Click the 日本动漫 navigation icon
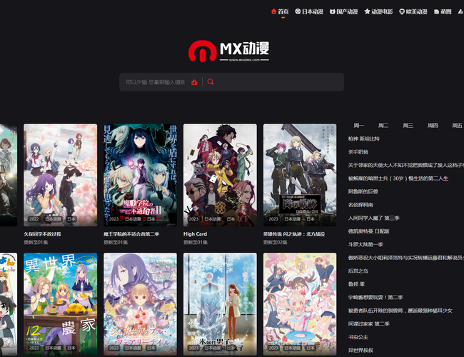The height and width of the screenshot is (357, 464). click(x=298, y=11)
